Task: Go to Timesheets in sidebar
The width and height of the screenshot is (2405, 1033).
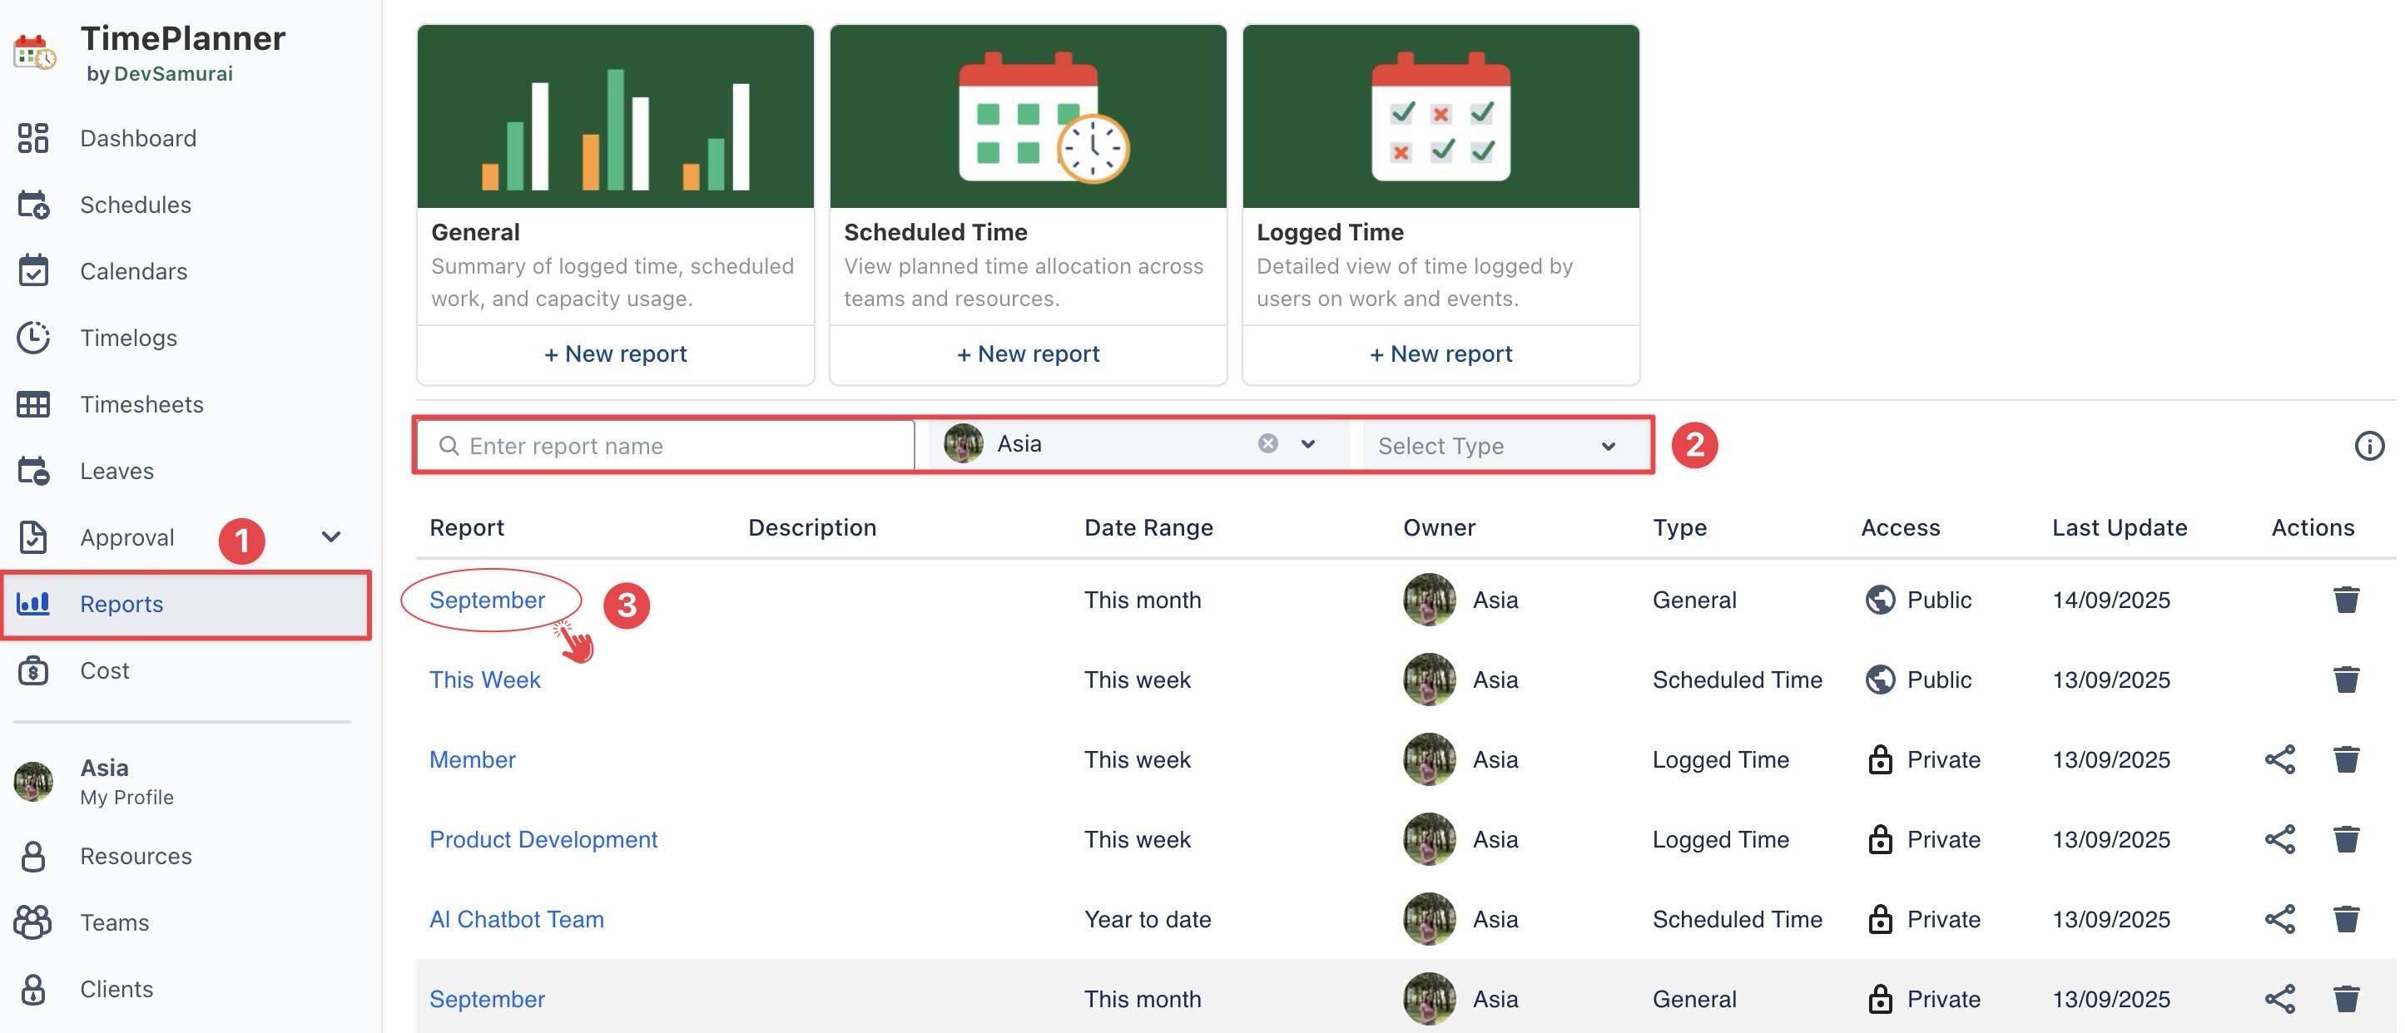Action: (x=141, y=404)
